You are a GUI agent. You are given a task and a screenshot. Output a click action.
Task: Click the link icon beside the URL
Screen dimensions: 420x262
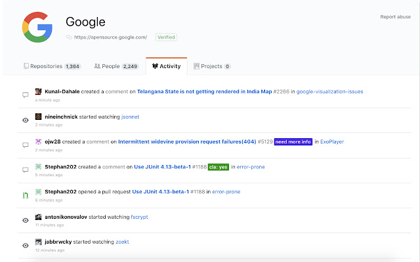point(69,37)
